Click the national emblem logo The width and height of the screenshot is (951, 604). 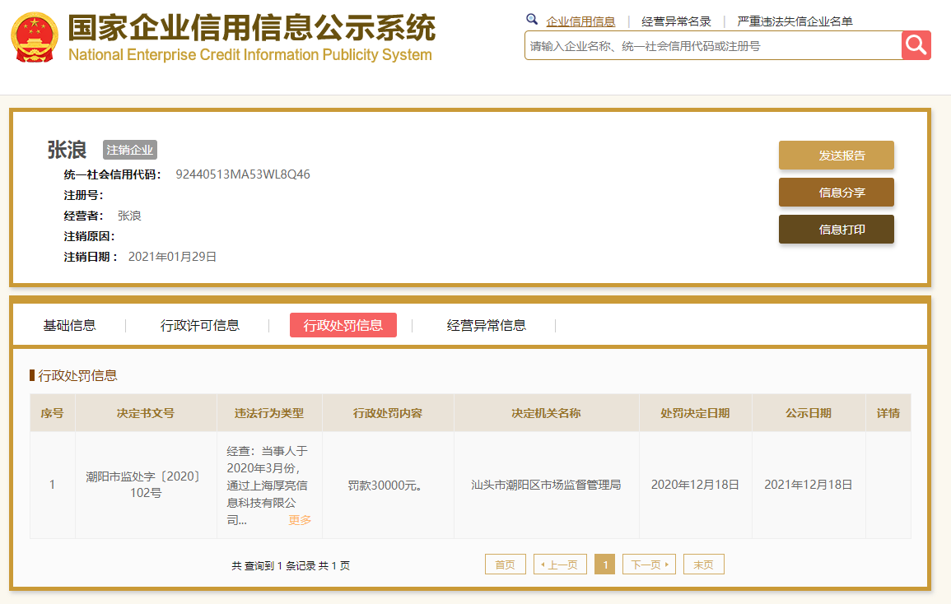pos(35,38)
